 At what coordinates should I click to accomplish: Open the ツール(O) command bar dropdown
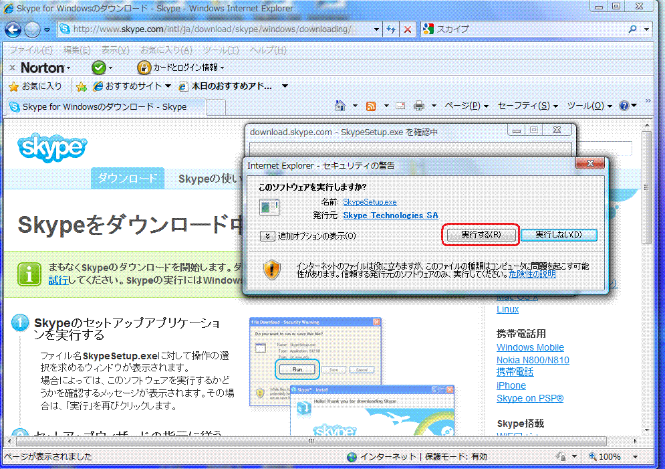point(589,106)
